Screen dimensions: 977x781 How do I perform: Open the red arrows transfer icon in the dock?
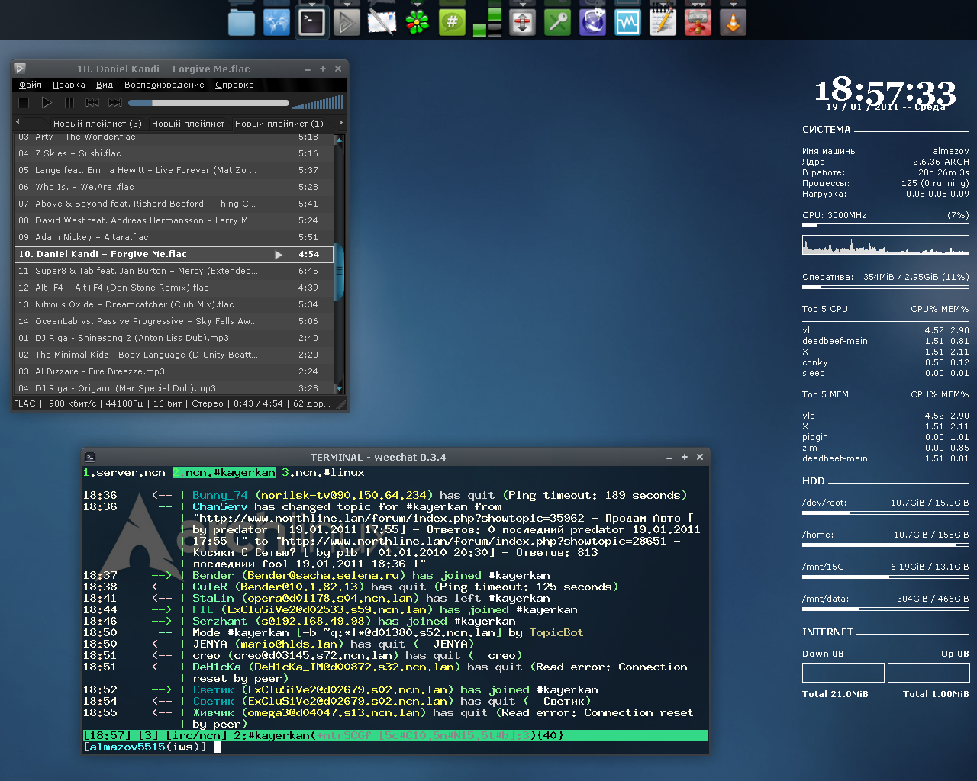coord(522,22)
